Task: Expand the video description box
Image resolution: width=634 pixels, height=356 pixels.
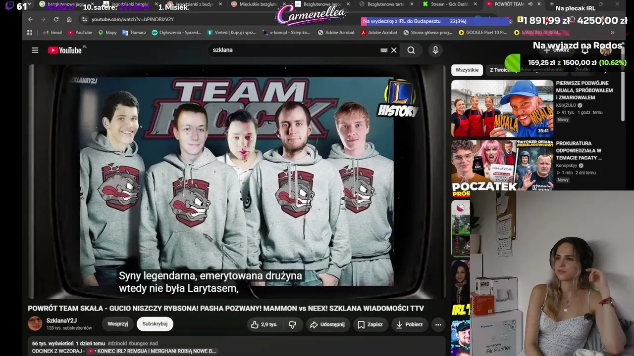Action: click(x=237, y=347)
